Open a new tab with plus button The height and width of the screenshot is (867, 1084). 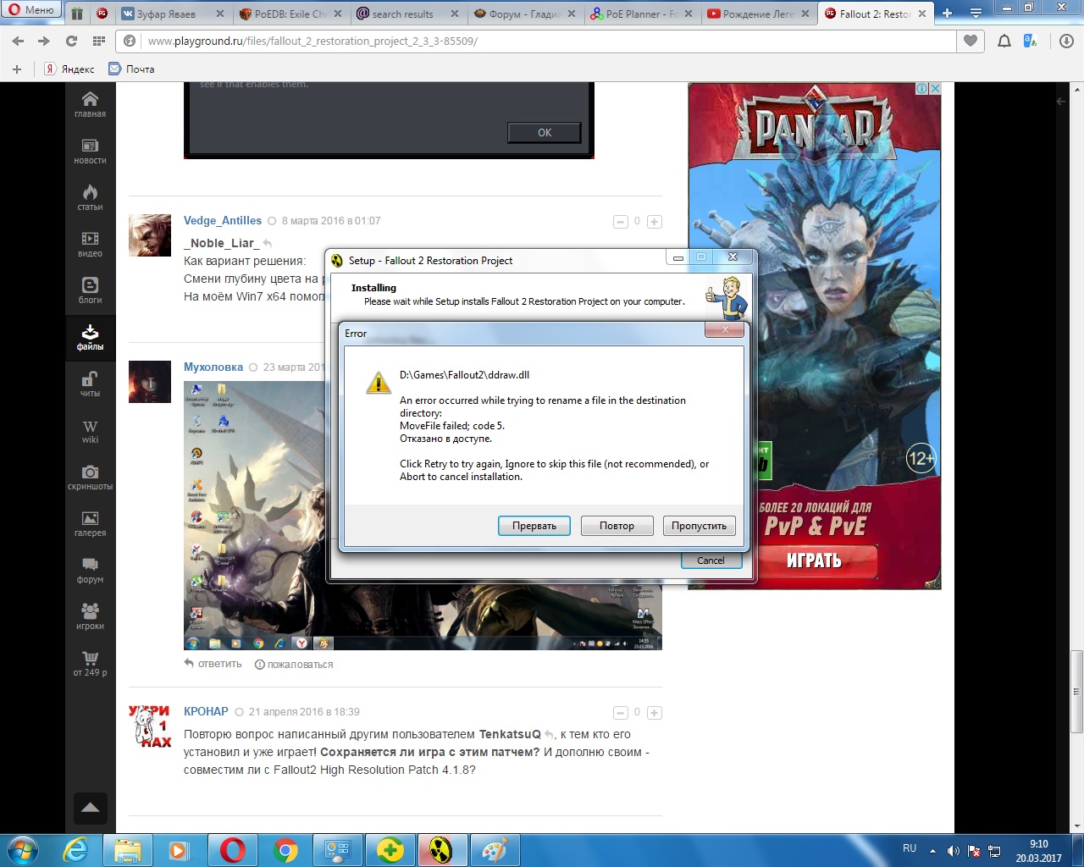coord(947,13)
